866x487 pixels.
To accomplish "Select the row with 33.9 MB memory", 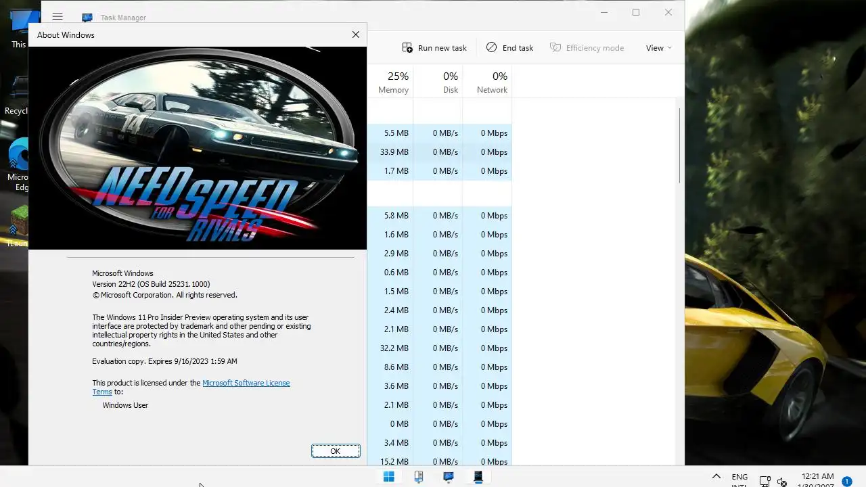I will click(439, 152).
